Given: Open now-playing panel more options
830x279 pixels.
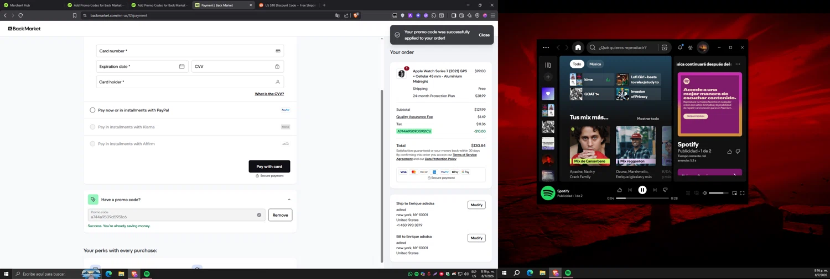Looking at the screenshot, I should click(x=738, y=64).
